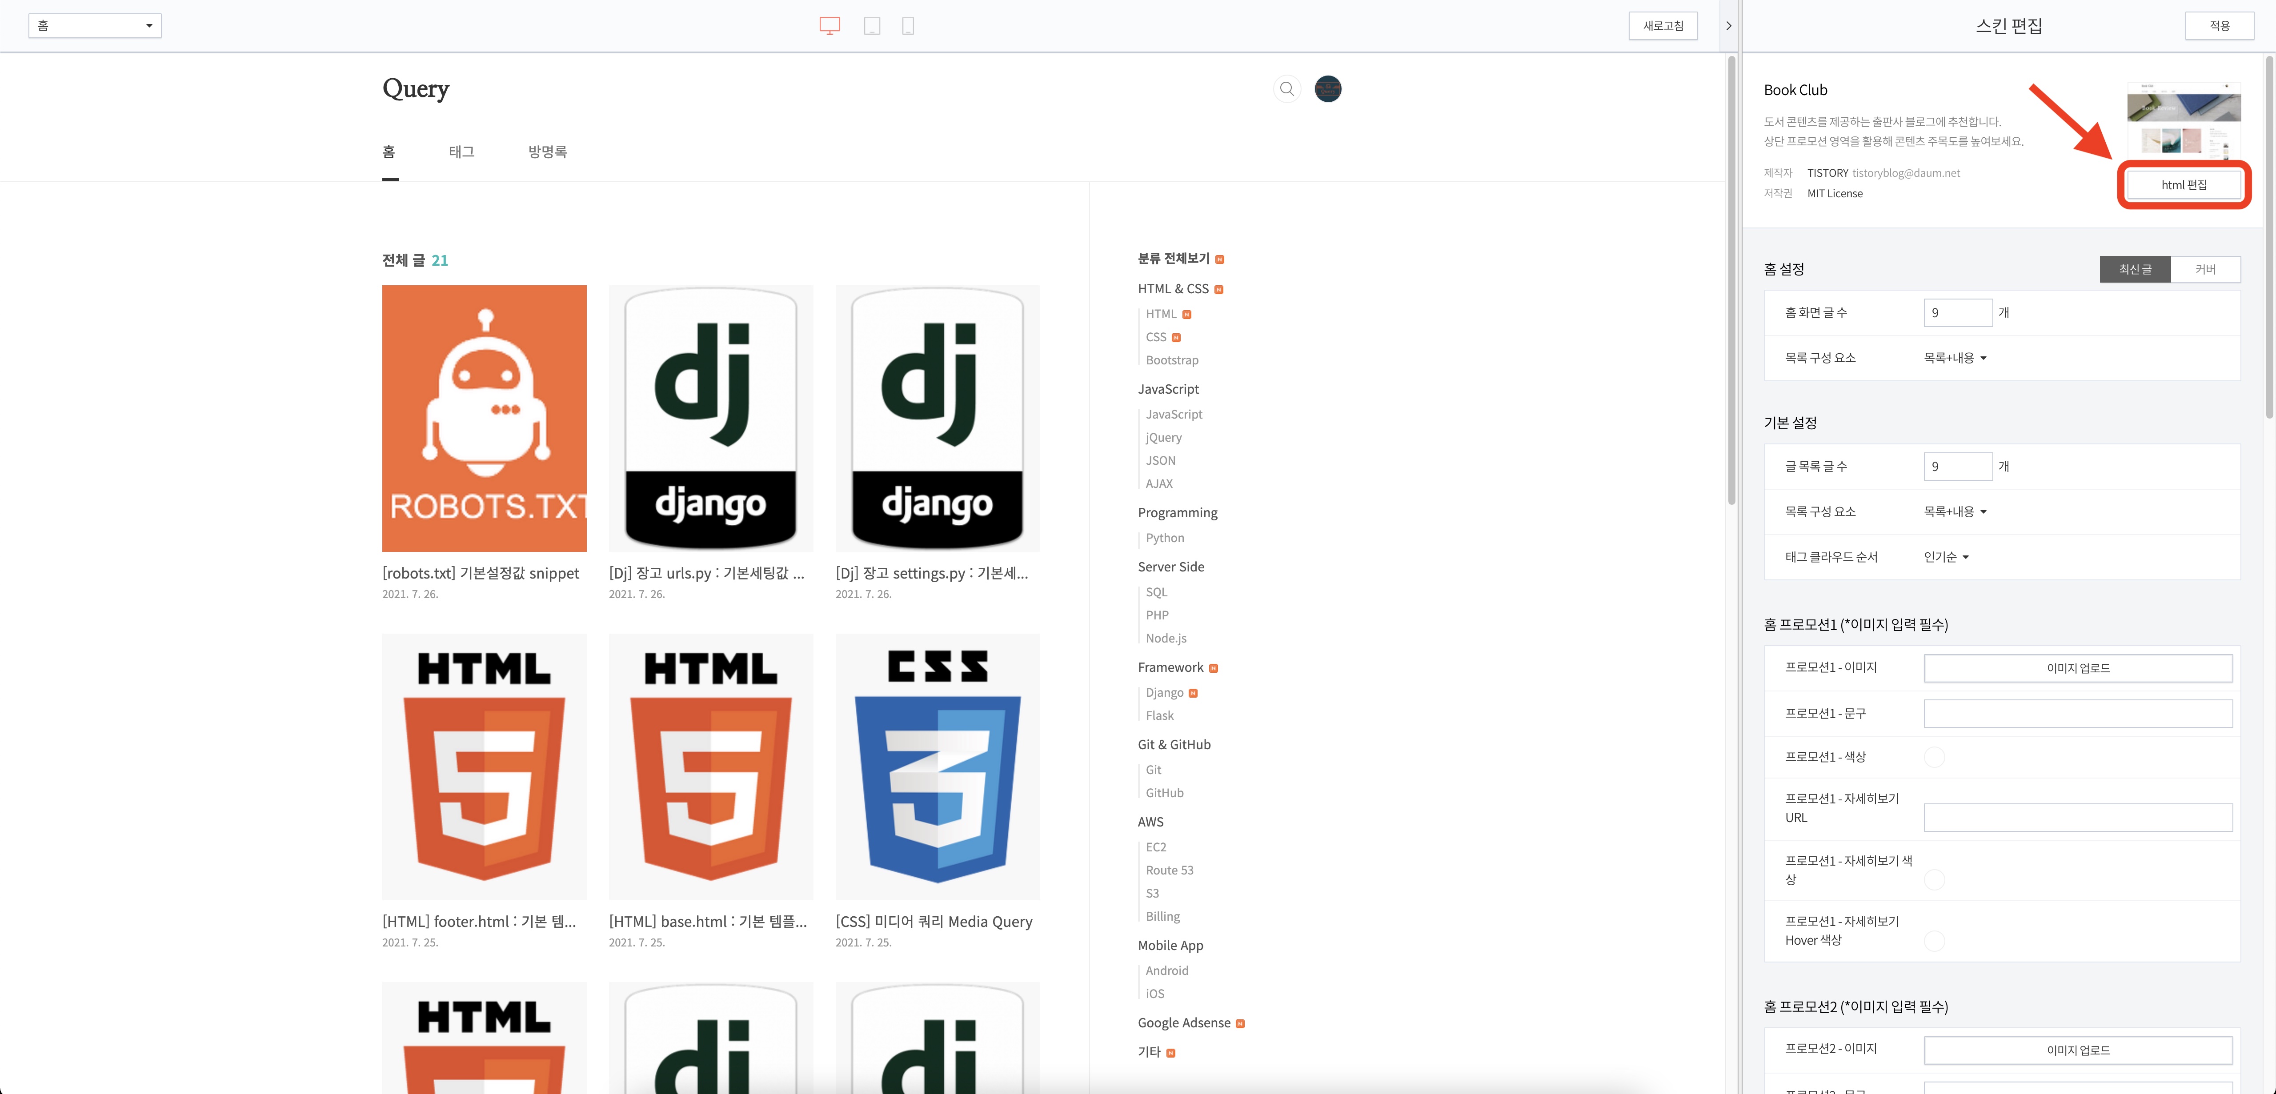The width and height of the screenshot is (2276, 1094).
Task: Click the Book Club skin thumbnail
Action: click(2183, 120)
